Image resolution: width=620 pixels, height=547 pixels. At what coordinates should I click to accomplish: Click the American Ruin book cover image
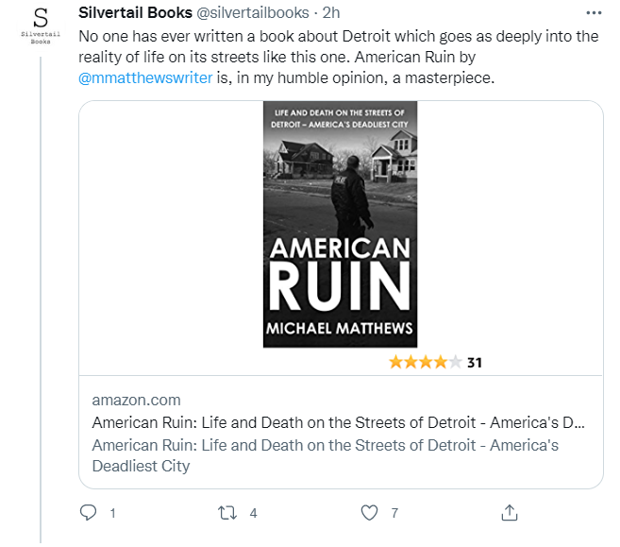[340, 224]
